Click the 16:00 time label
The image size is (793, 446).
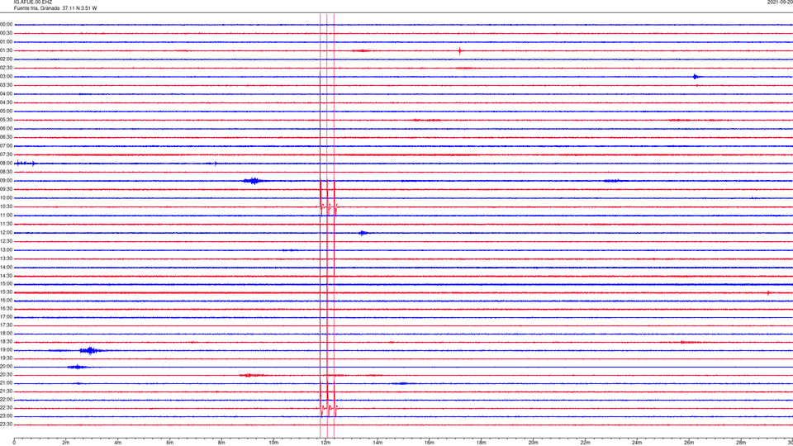pyautogui.click(x=6, y=301)
